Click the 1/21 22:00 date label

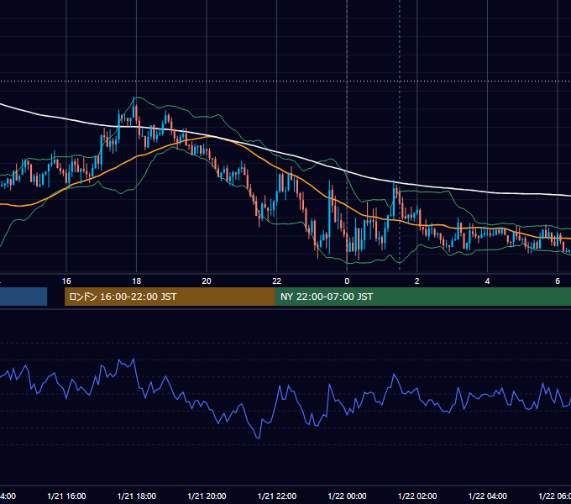(277, 496)
